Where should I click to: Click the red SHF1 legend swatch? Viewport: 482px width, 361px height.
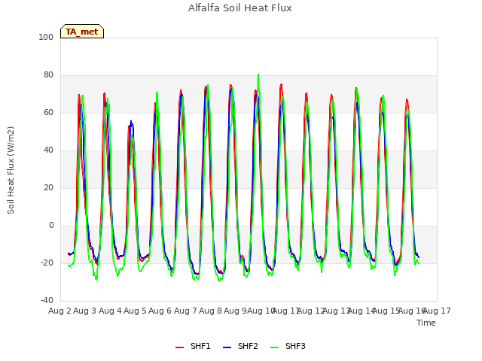(179, 347)
